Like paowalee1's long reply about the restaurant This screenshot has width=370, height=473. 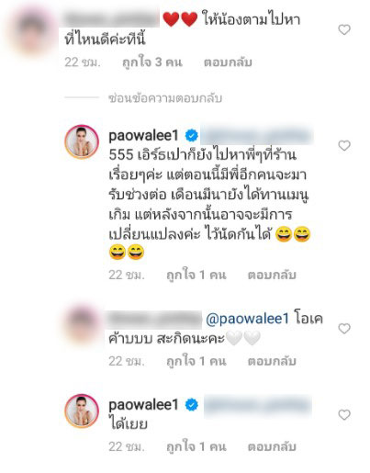(x=344, y=145)
